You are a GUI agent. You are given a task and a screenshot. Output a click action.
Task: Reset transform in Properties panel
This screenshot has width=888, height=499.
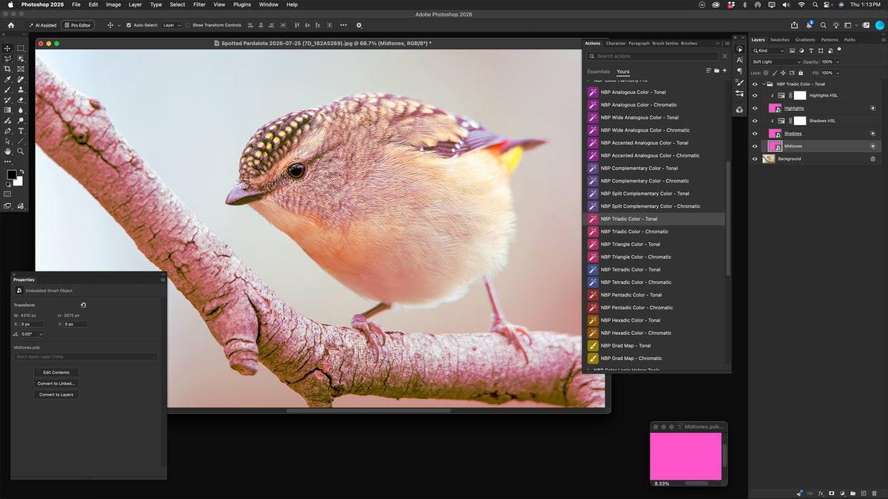83,305
